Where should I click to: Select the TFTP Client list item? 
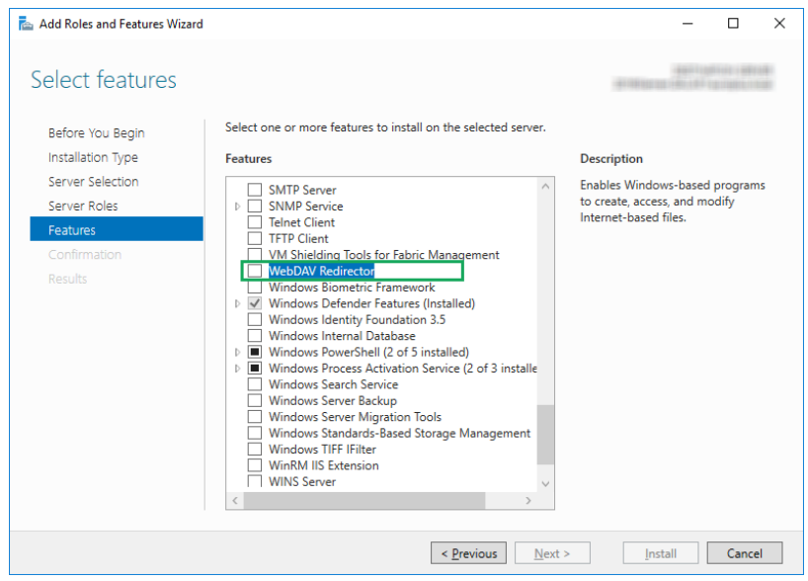tap(298, 238)
